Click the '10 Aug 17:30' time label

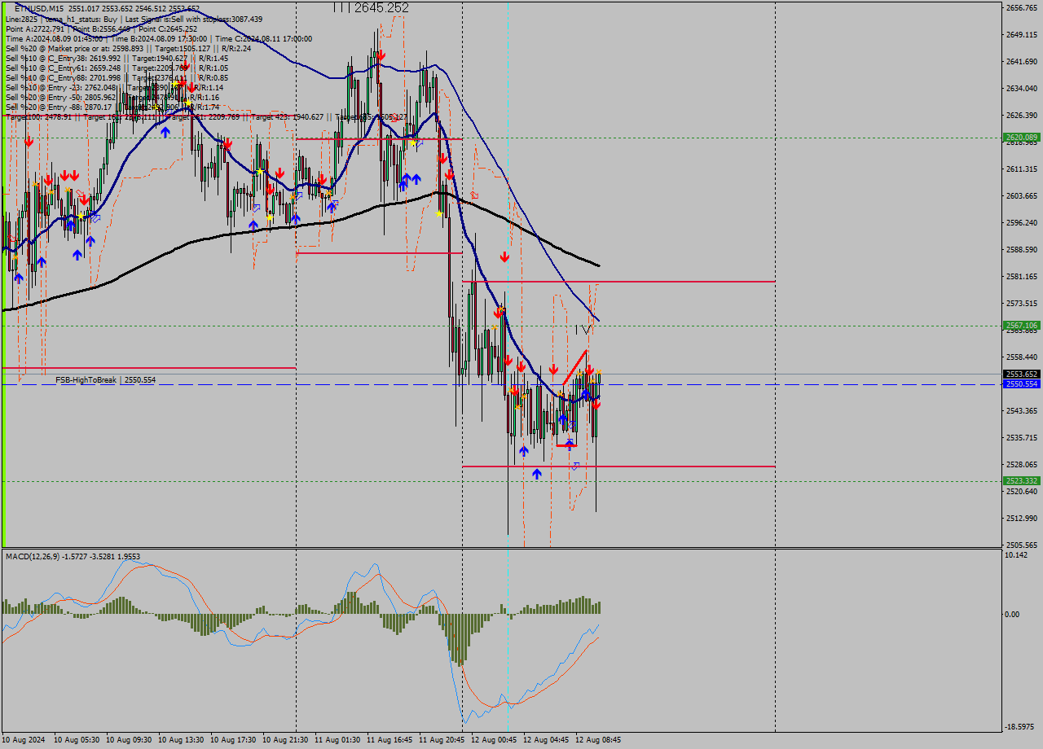pyautogui.click(x=233, y=740)
